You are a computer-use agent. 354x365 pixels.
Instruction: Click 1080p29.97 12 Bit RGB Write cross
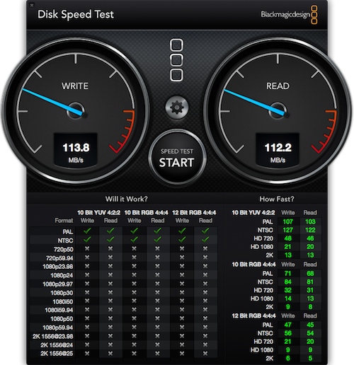[182, 284]
